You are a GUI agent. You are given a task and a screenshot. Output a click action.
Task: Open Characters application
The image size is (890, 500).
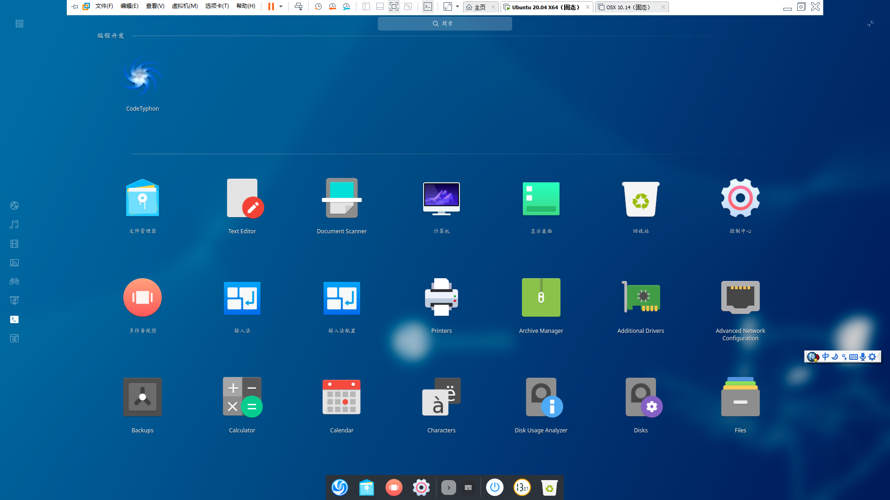(x=441, y=398)
